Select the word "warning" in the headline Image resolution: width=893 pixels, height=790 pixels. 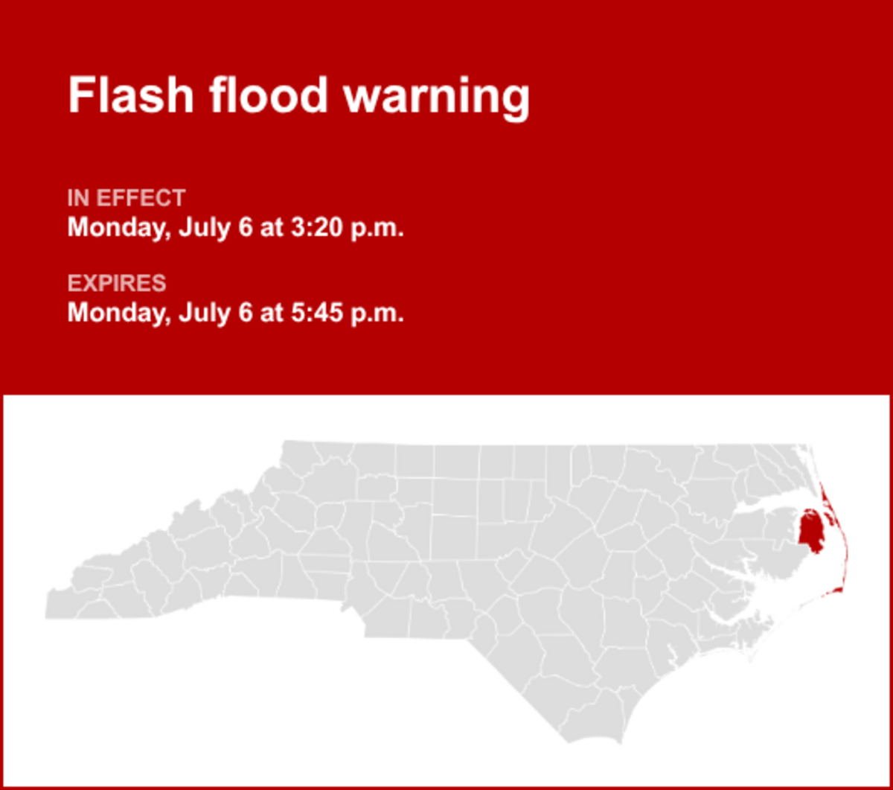437,97
